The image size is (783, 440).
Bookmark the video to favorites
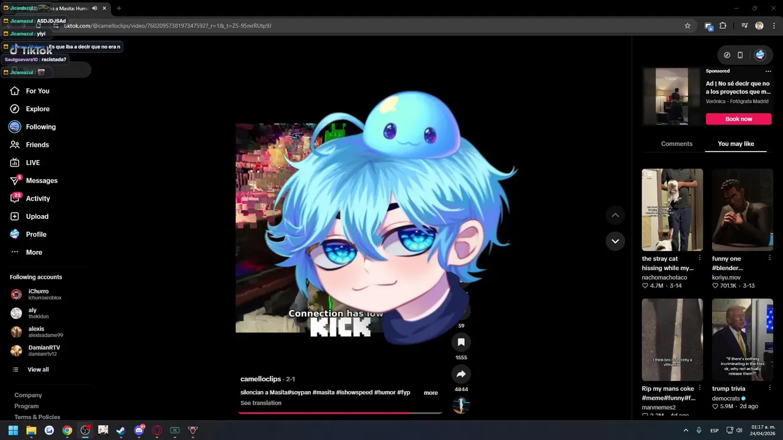pos(461,342)
